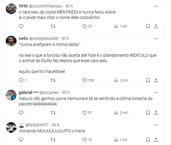This screenshot has width=171, height=145.
Task: Bookmark gabriel's tweet about última bolacha
Action: (148, 113)
